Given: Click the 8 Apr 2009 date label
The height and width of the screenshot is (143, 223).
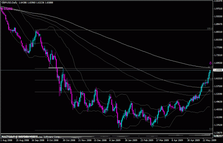Looking at the screenshot, I should [x=177, y=140].
